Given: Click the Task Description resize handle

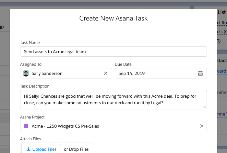Looking at the screenshot, I should 204,107.
